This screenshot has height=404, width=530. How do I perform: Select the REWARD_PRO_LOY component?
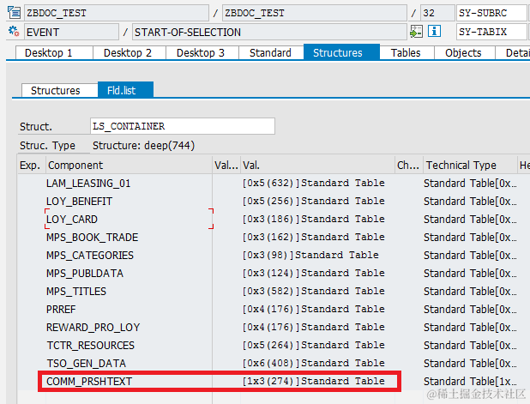pos(93,328)
